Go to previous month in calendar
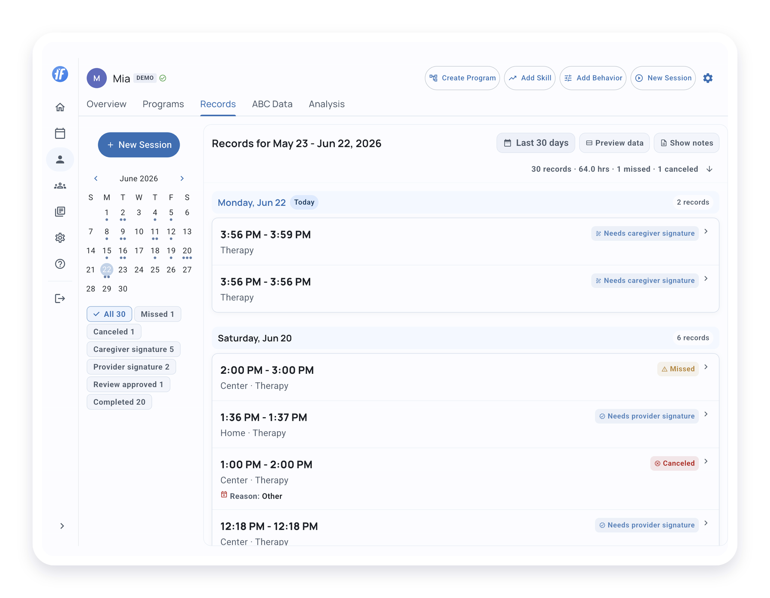This screenshot has height=598, width=770. 96,178
